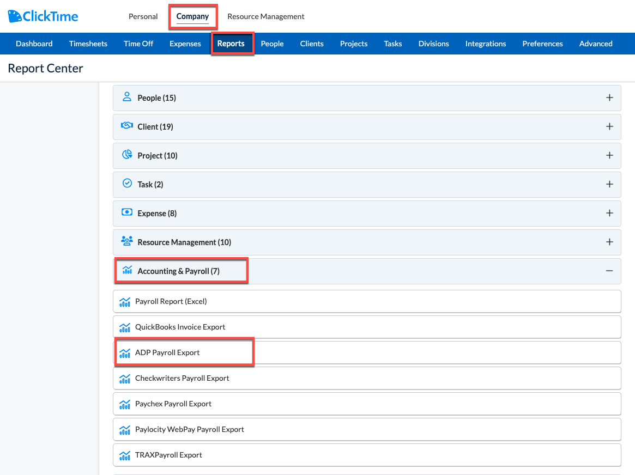635x475 pixels.
Task: Select the Checkwriters Payroll Export row
Action: point(182,377)
